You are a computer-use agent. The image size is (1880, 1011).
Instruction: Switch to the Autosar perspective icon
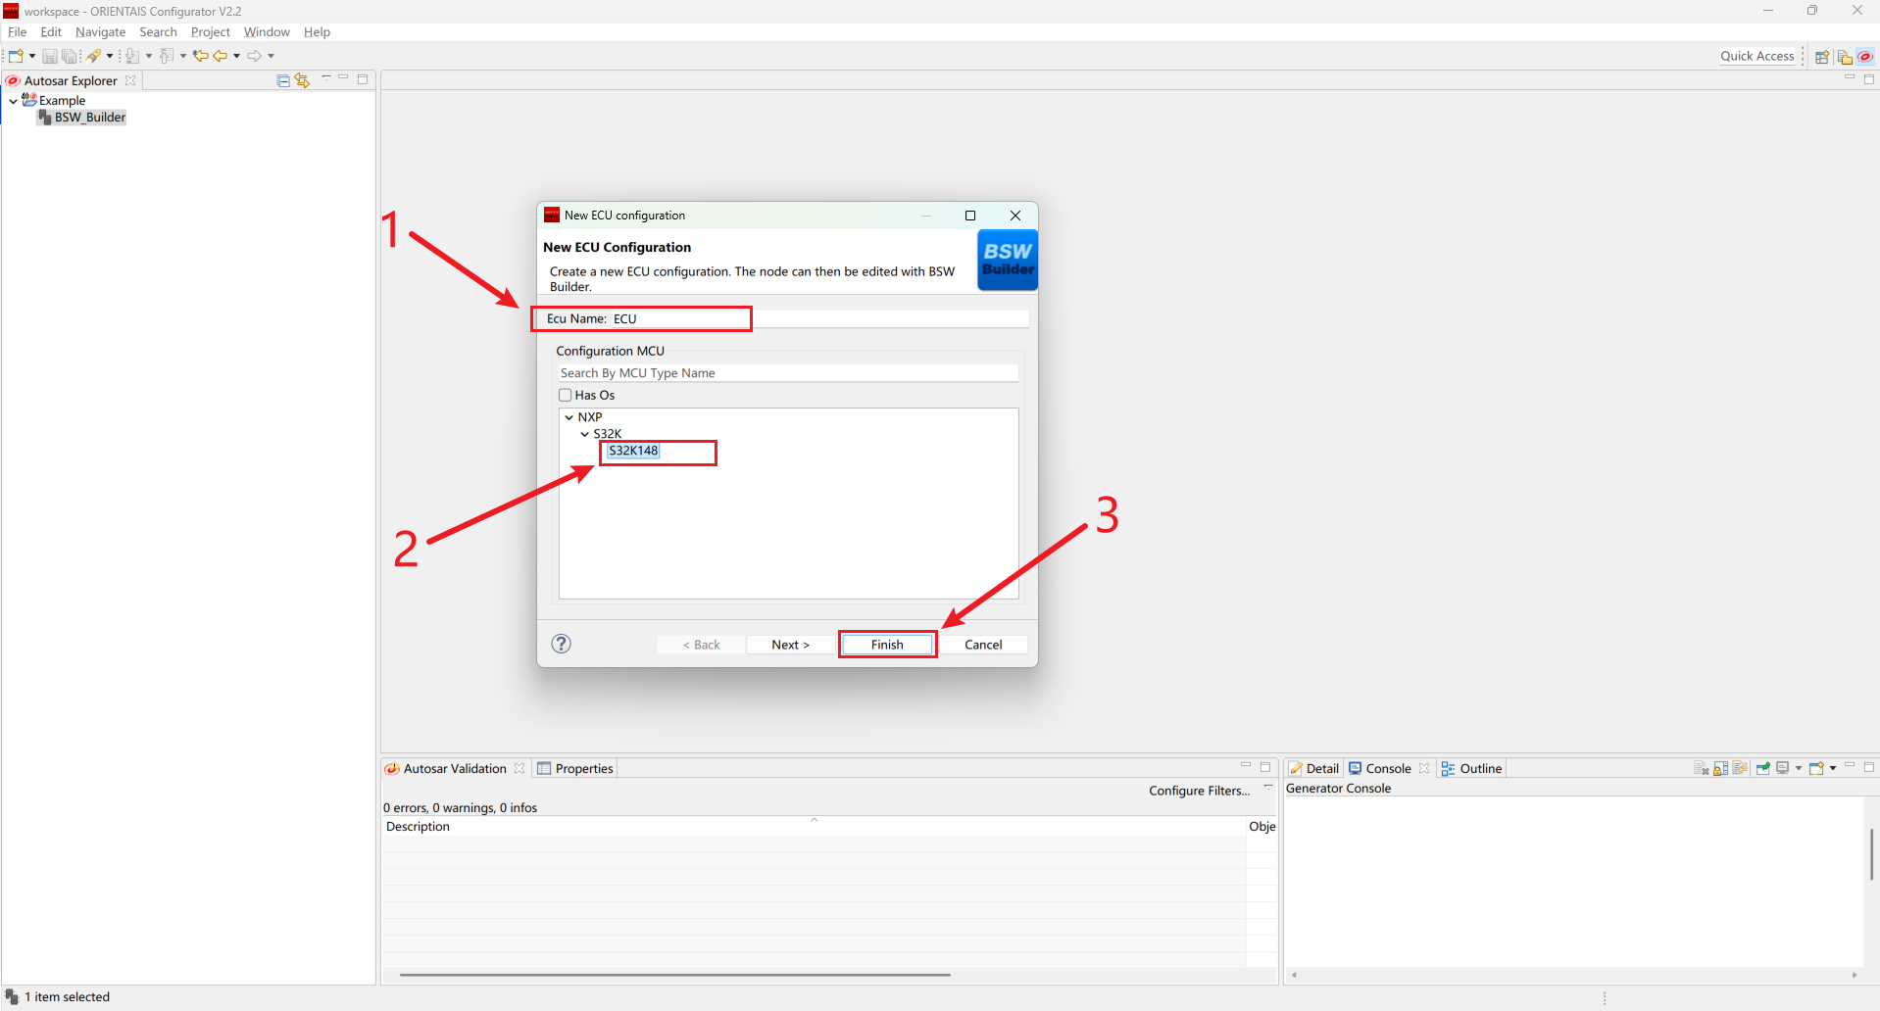[x=1865, y=57]
